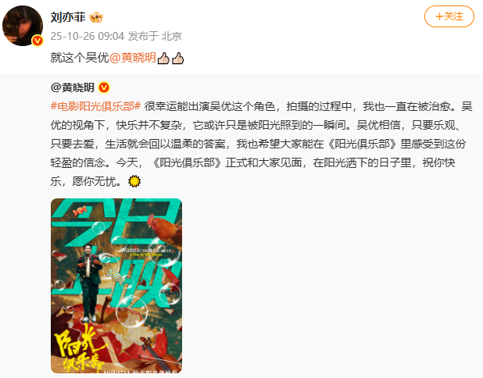
Task: Follow the account with +关注 button
Action: click(x=449, y=16)
